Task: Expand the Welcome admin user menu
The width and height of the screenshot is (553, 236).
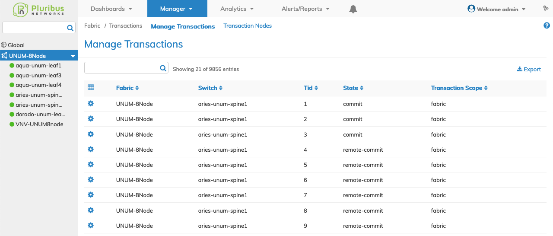Action: 501,9
